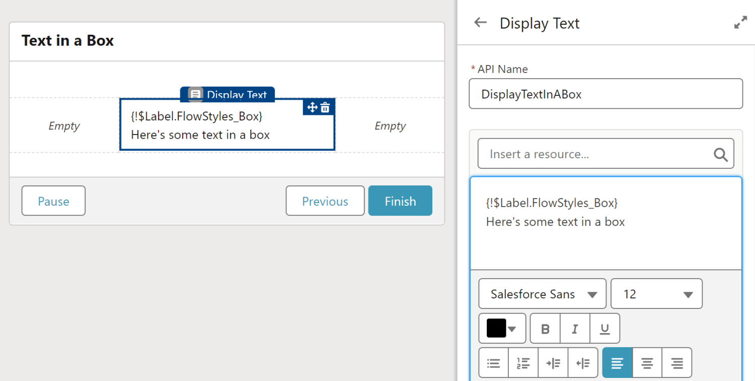Viewport: 755px width, 381px height.
Task: Insert a numbered list
Action: pyautogui.click(x=523, y=362)
